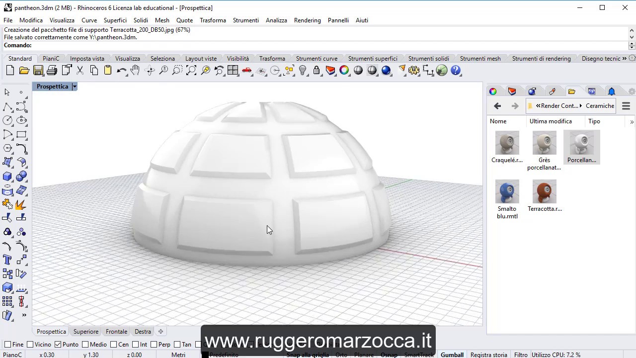Click the light bulb hide/show icon
This screenshot has height=358, width=636.
303,71
